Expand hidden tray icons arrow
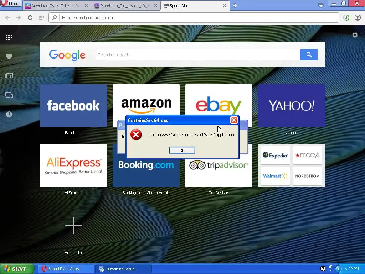The image size is (365, 274). coord(338,269)
